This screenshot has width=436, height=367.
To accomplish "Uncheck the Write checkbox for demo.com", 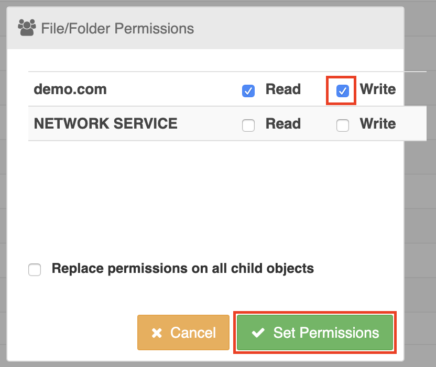I will pos(343,91).
